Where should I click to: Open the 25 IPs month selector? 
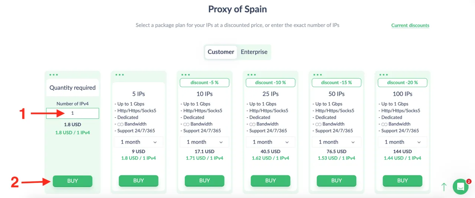tap(271, 142)
